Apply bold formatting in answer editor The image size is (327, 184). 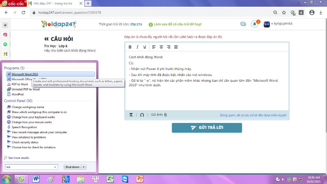130,47
